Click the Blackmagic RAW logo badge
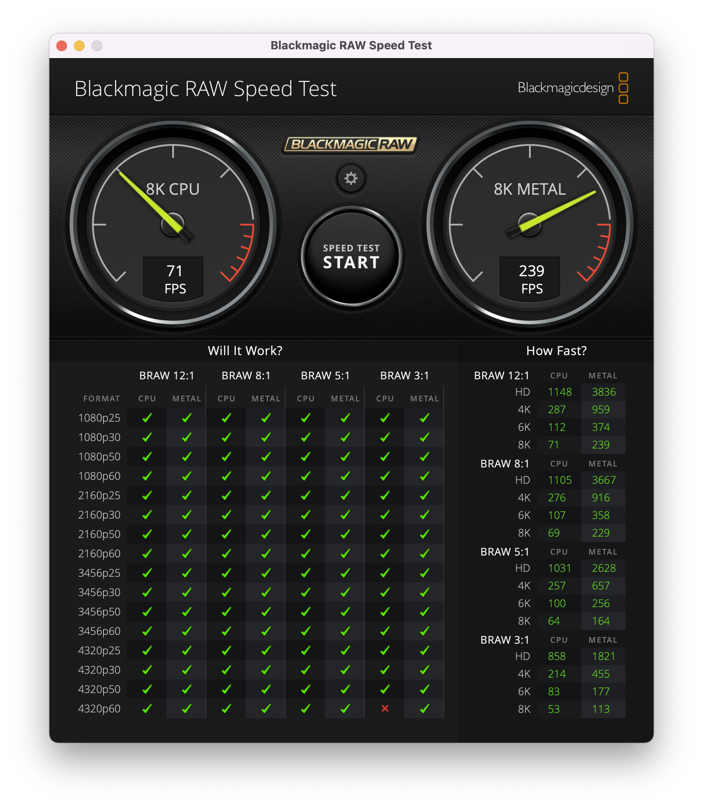 tap(350, 144)
